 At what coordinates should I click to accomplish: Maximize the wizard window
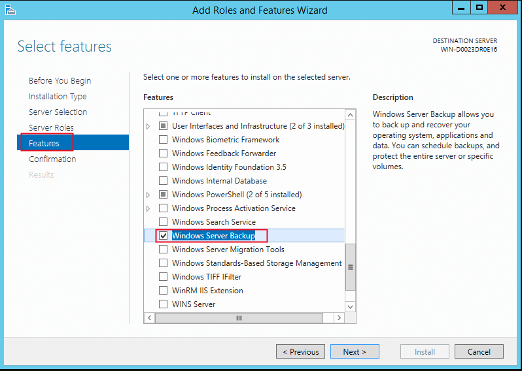pyautogui.click(x=479, y=7)
